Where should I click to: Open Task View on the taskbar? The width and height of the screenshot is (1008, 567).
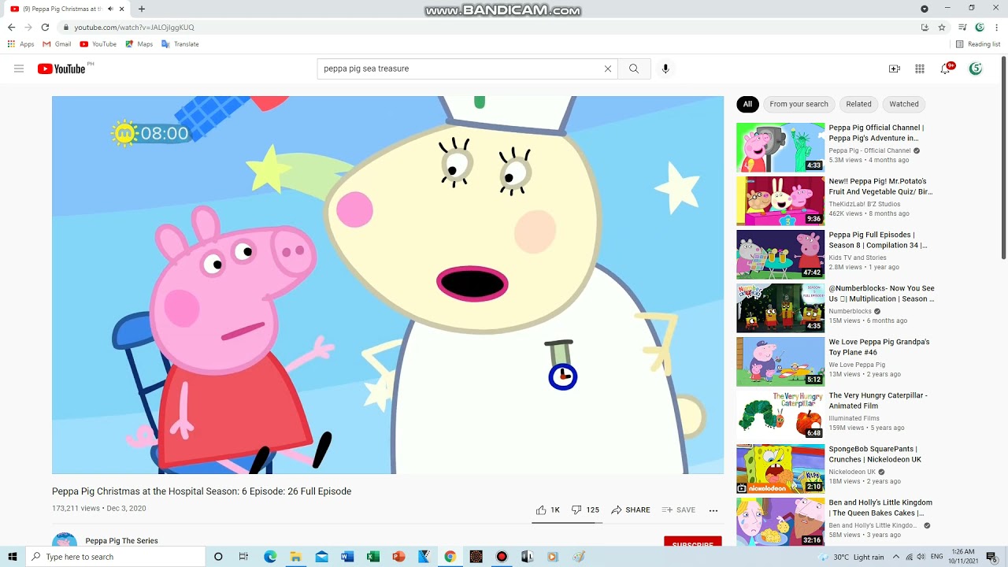tap(243, 557)
